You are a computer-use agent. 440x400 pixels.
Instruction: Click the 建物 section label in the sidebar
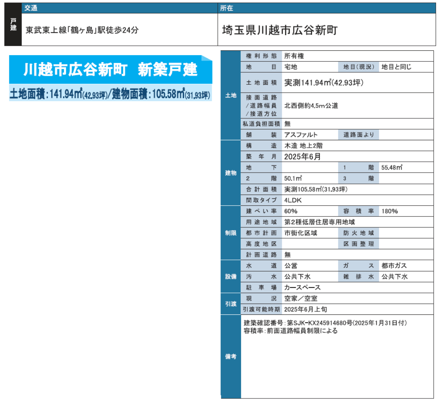[231, 173]
